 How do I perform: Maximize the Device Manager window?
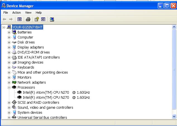pos(167,6)
